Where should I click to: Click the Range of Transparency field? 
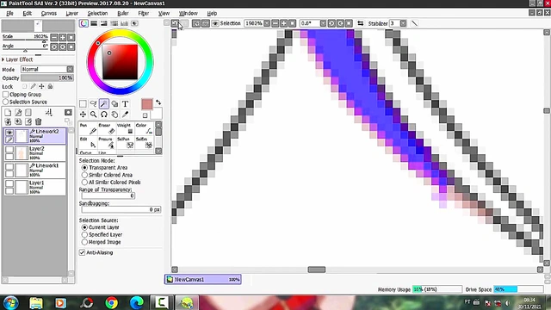(x=108, y=195)
